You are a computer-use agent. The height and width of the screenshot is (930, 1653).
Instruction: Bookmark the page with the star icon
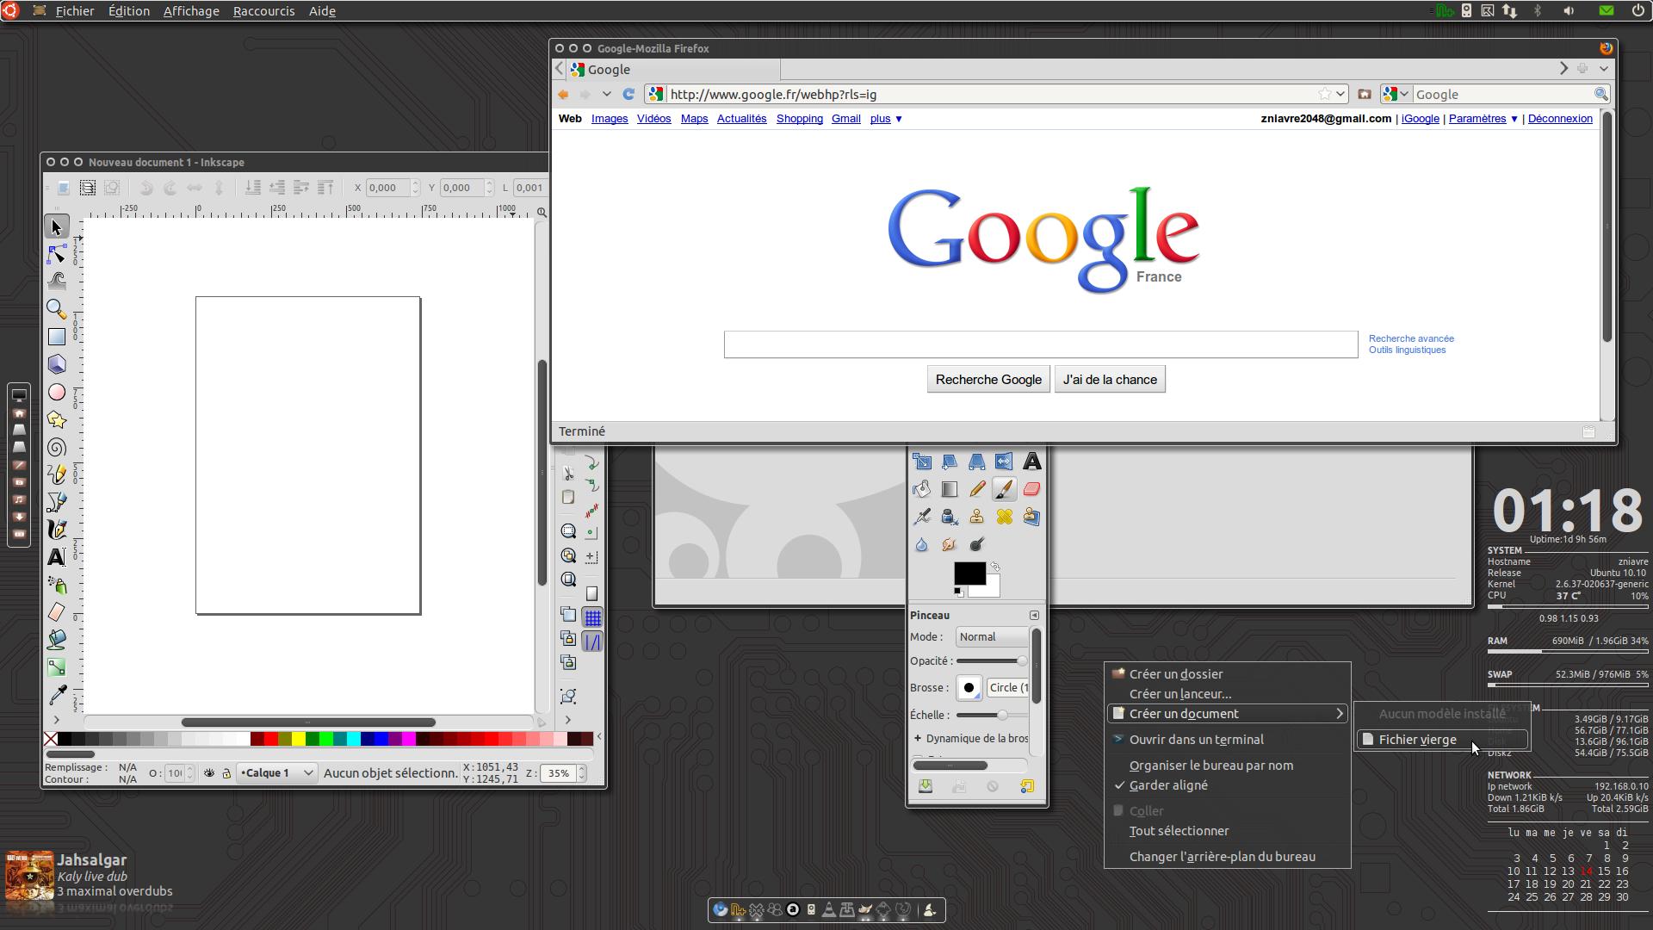(1325, 94)
